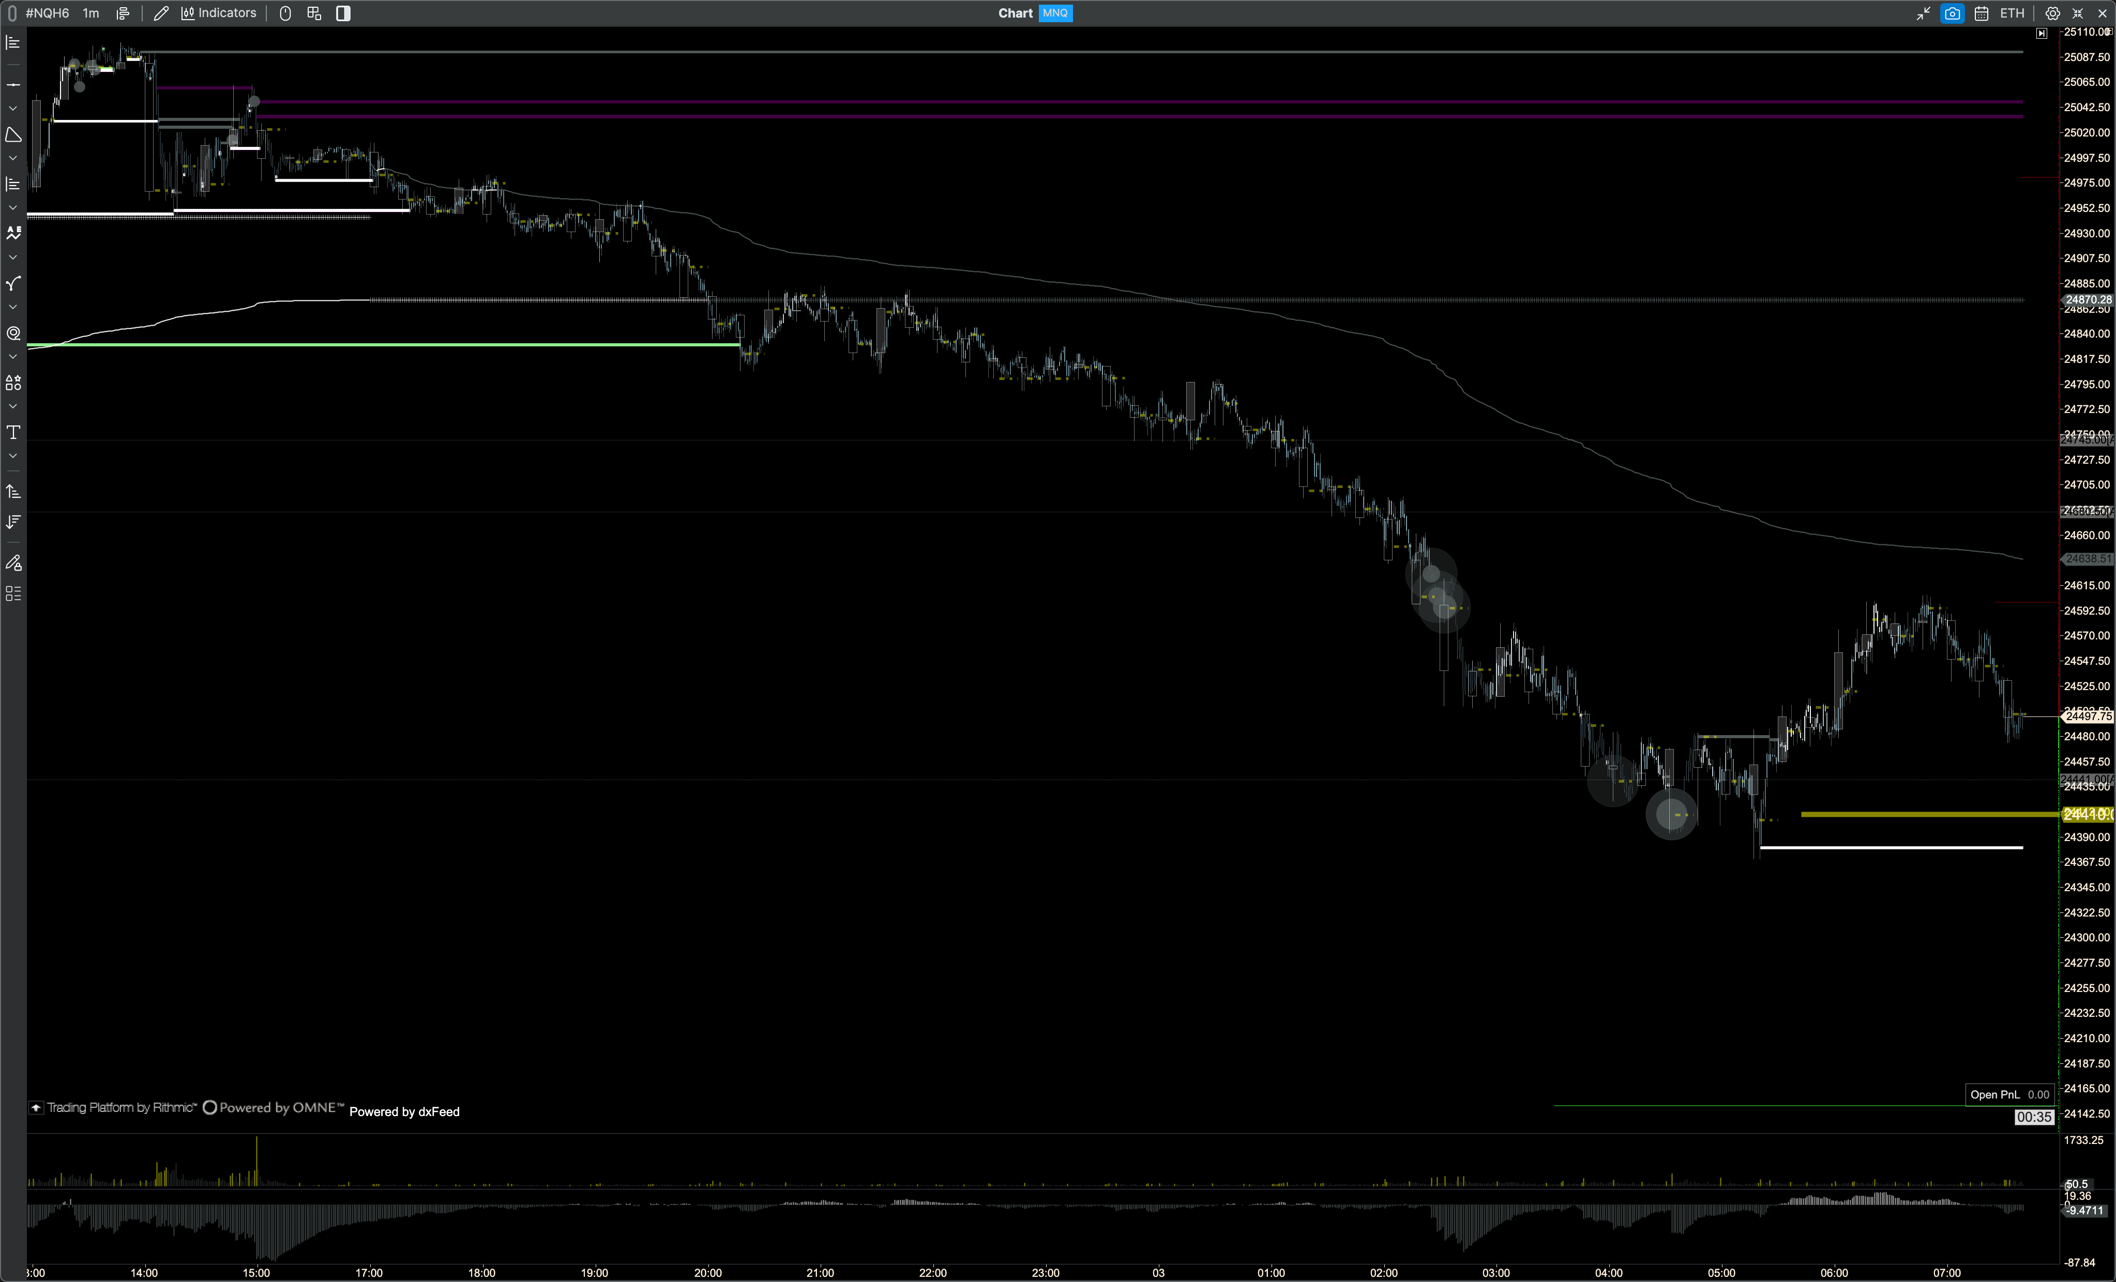
Task: Expand the text tool options chevron
Action: click(x=13, y=456)
